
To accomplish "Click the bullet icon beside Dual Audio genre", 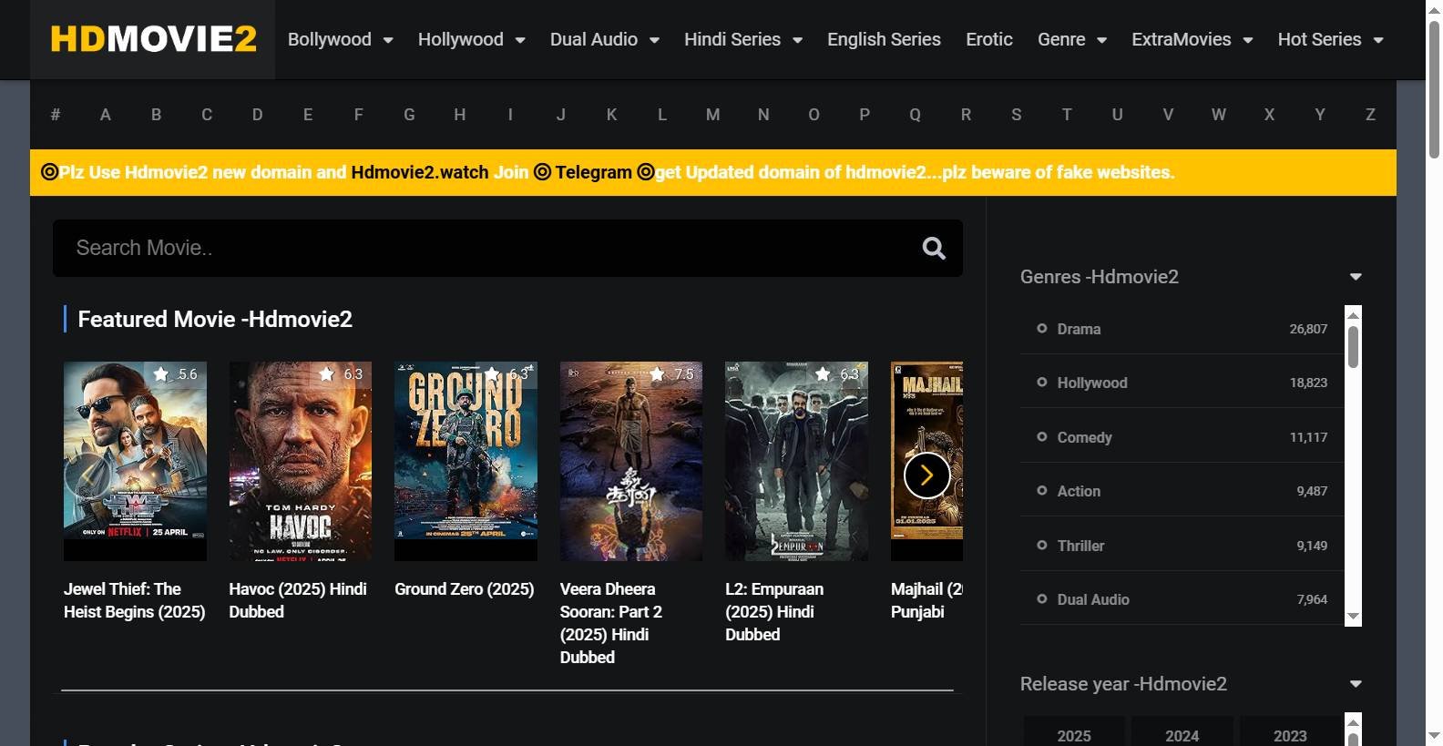I will 1041,598.
